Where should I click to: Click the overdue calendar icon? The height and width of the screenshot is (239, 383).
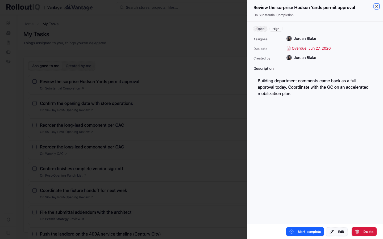pyautogui.click(x=289, y=48)
